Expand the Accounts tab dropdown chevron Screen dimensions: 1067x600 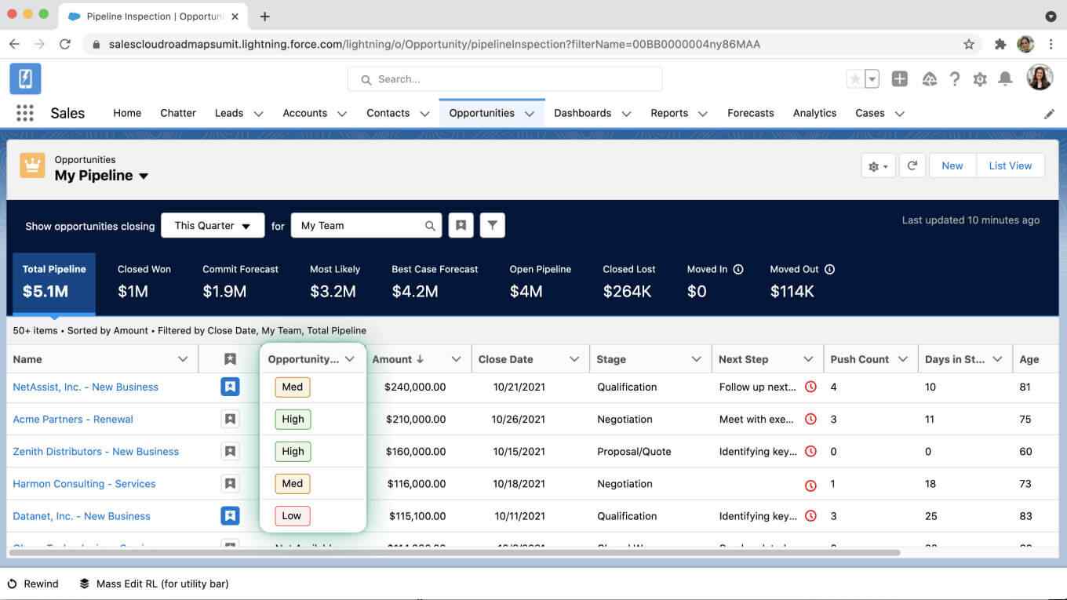pos(342,114)
